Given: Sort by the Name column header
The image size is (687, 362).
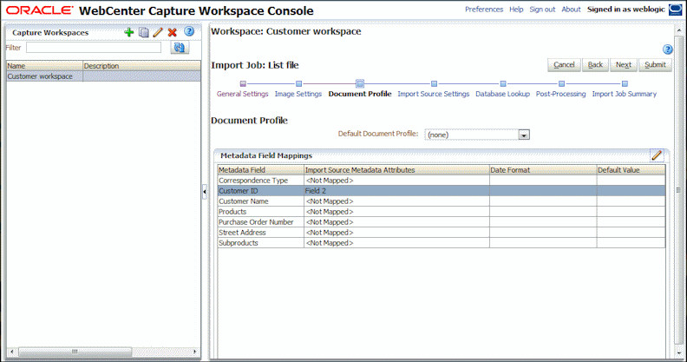Looking at the screenshot, I should [45, 66].
